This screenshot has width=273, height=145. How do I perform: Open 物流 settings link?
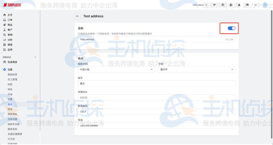10,109
